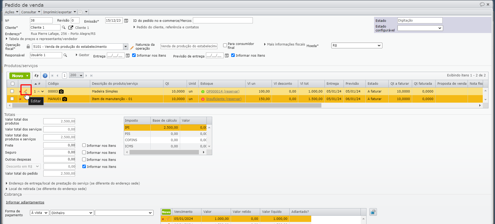Click the padlock icon beside the payment table
The width and height of the screenshot is (495, 224).
pos(373,212)
